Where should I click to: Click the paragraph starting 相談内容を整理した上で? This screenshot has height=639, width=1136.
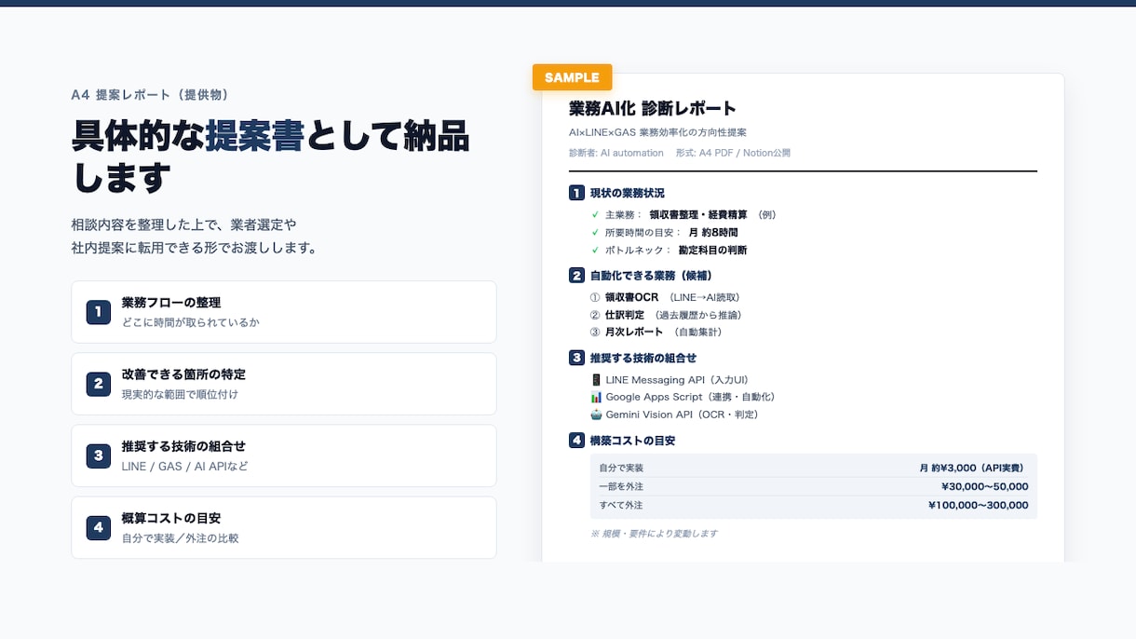(195, 237)
